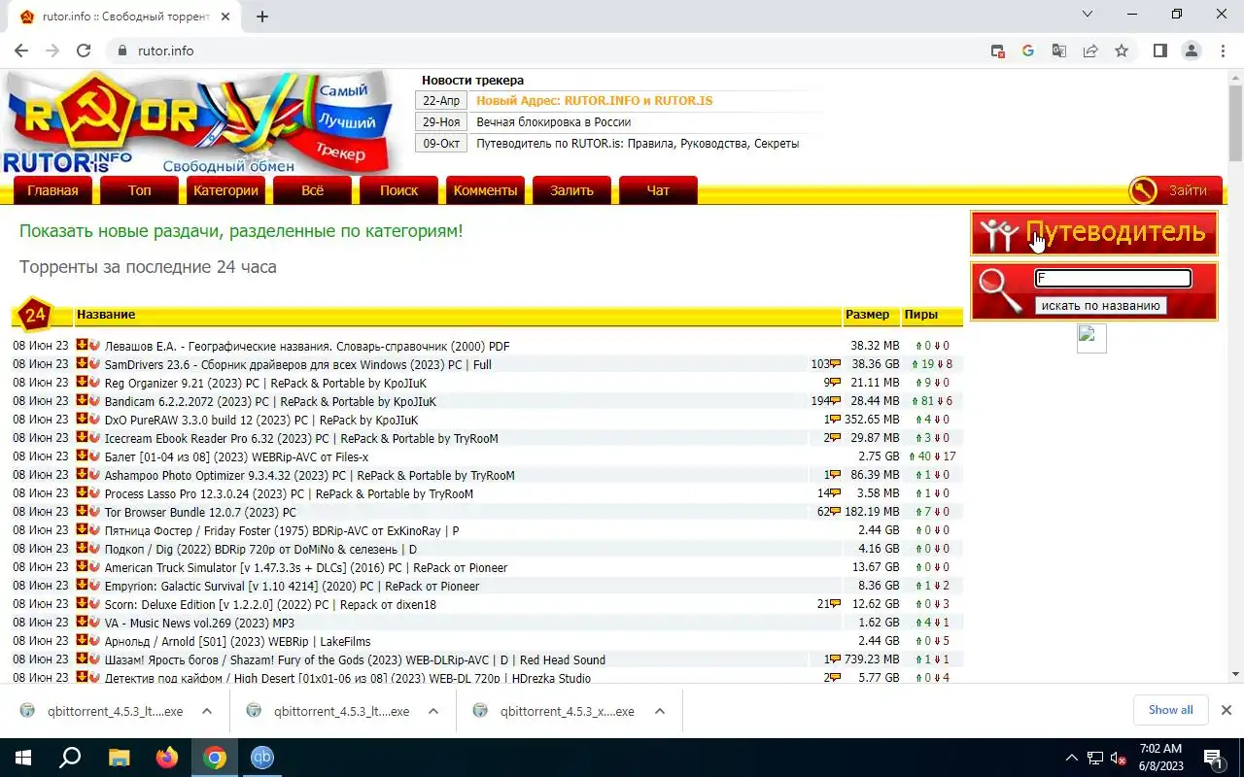
Task: Expand options for first qbittorrent download
Action: point(207,711)
